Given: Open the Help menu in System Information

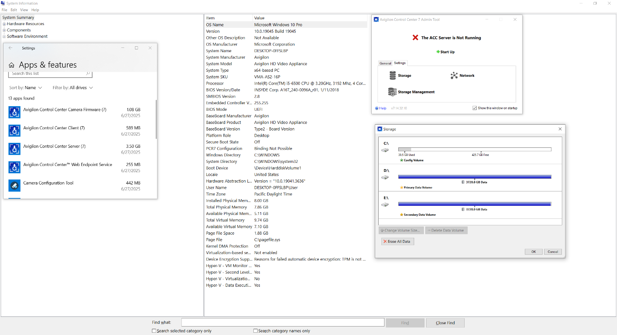Looking at the screenshot, I should click(35, 10).
